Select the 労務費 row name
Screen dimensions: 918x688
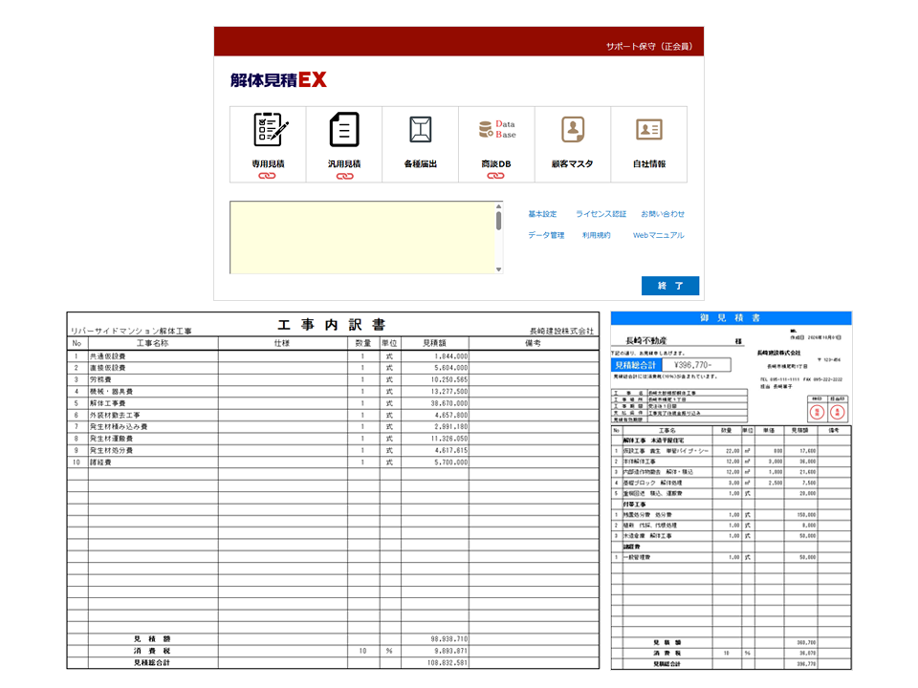tap(100, 379)
